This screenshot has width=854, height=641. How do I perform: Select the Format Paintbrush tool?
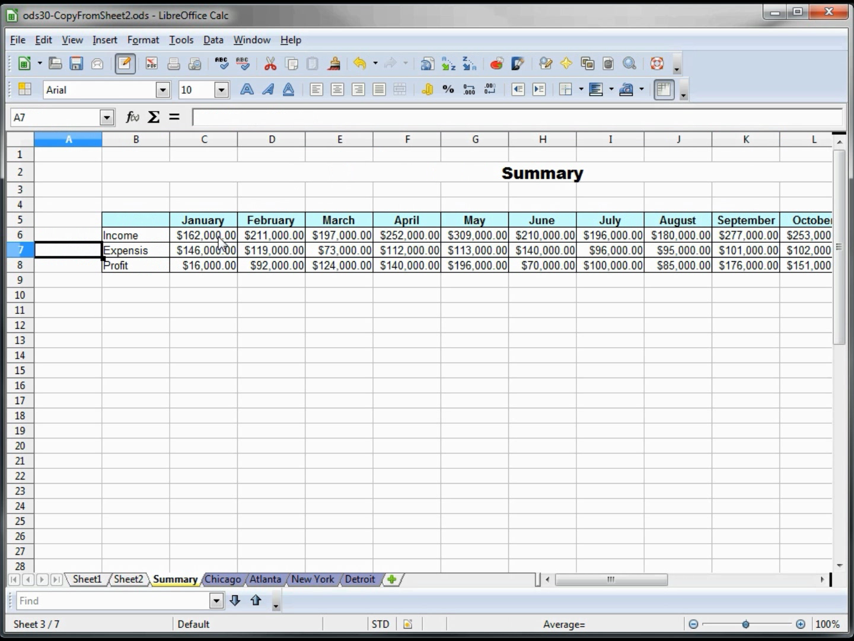(x=334, y=64)
